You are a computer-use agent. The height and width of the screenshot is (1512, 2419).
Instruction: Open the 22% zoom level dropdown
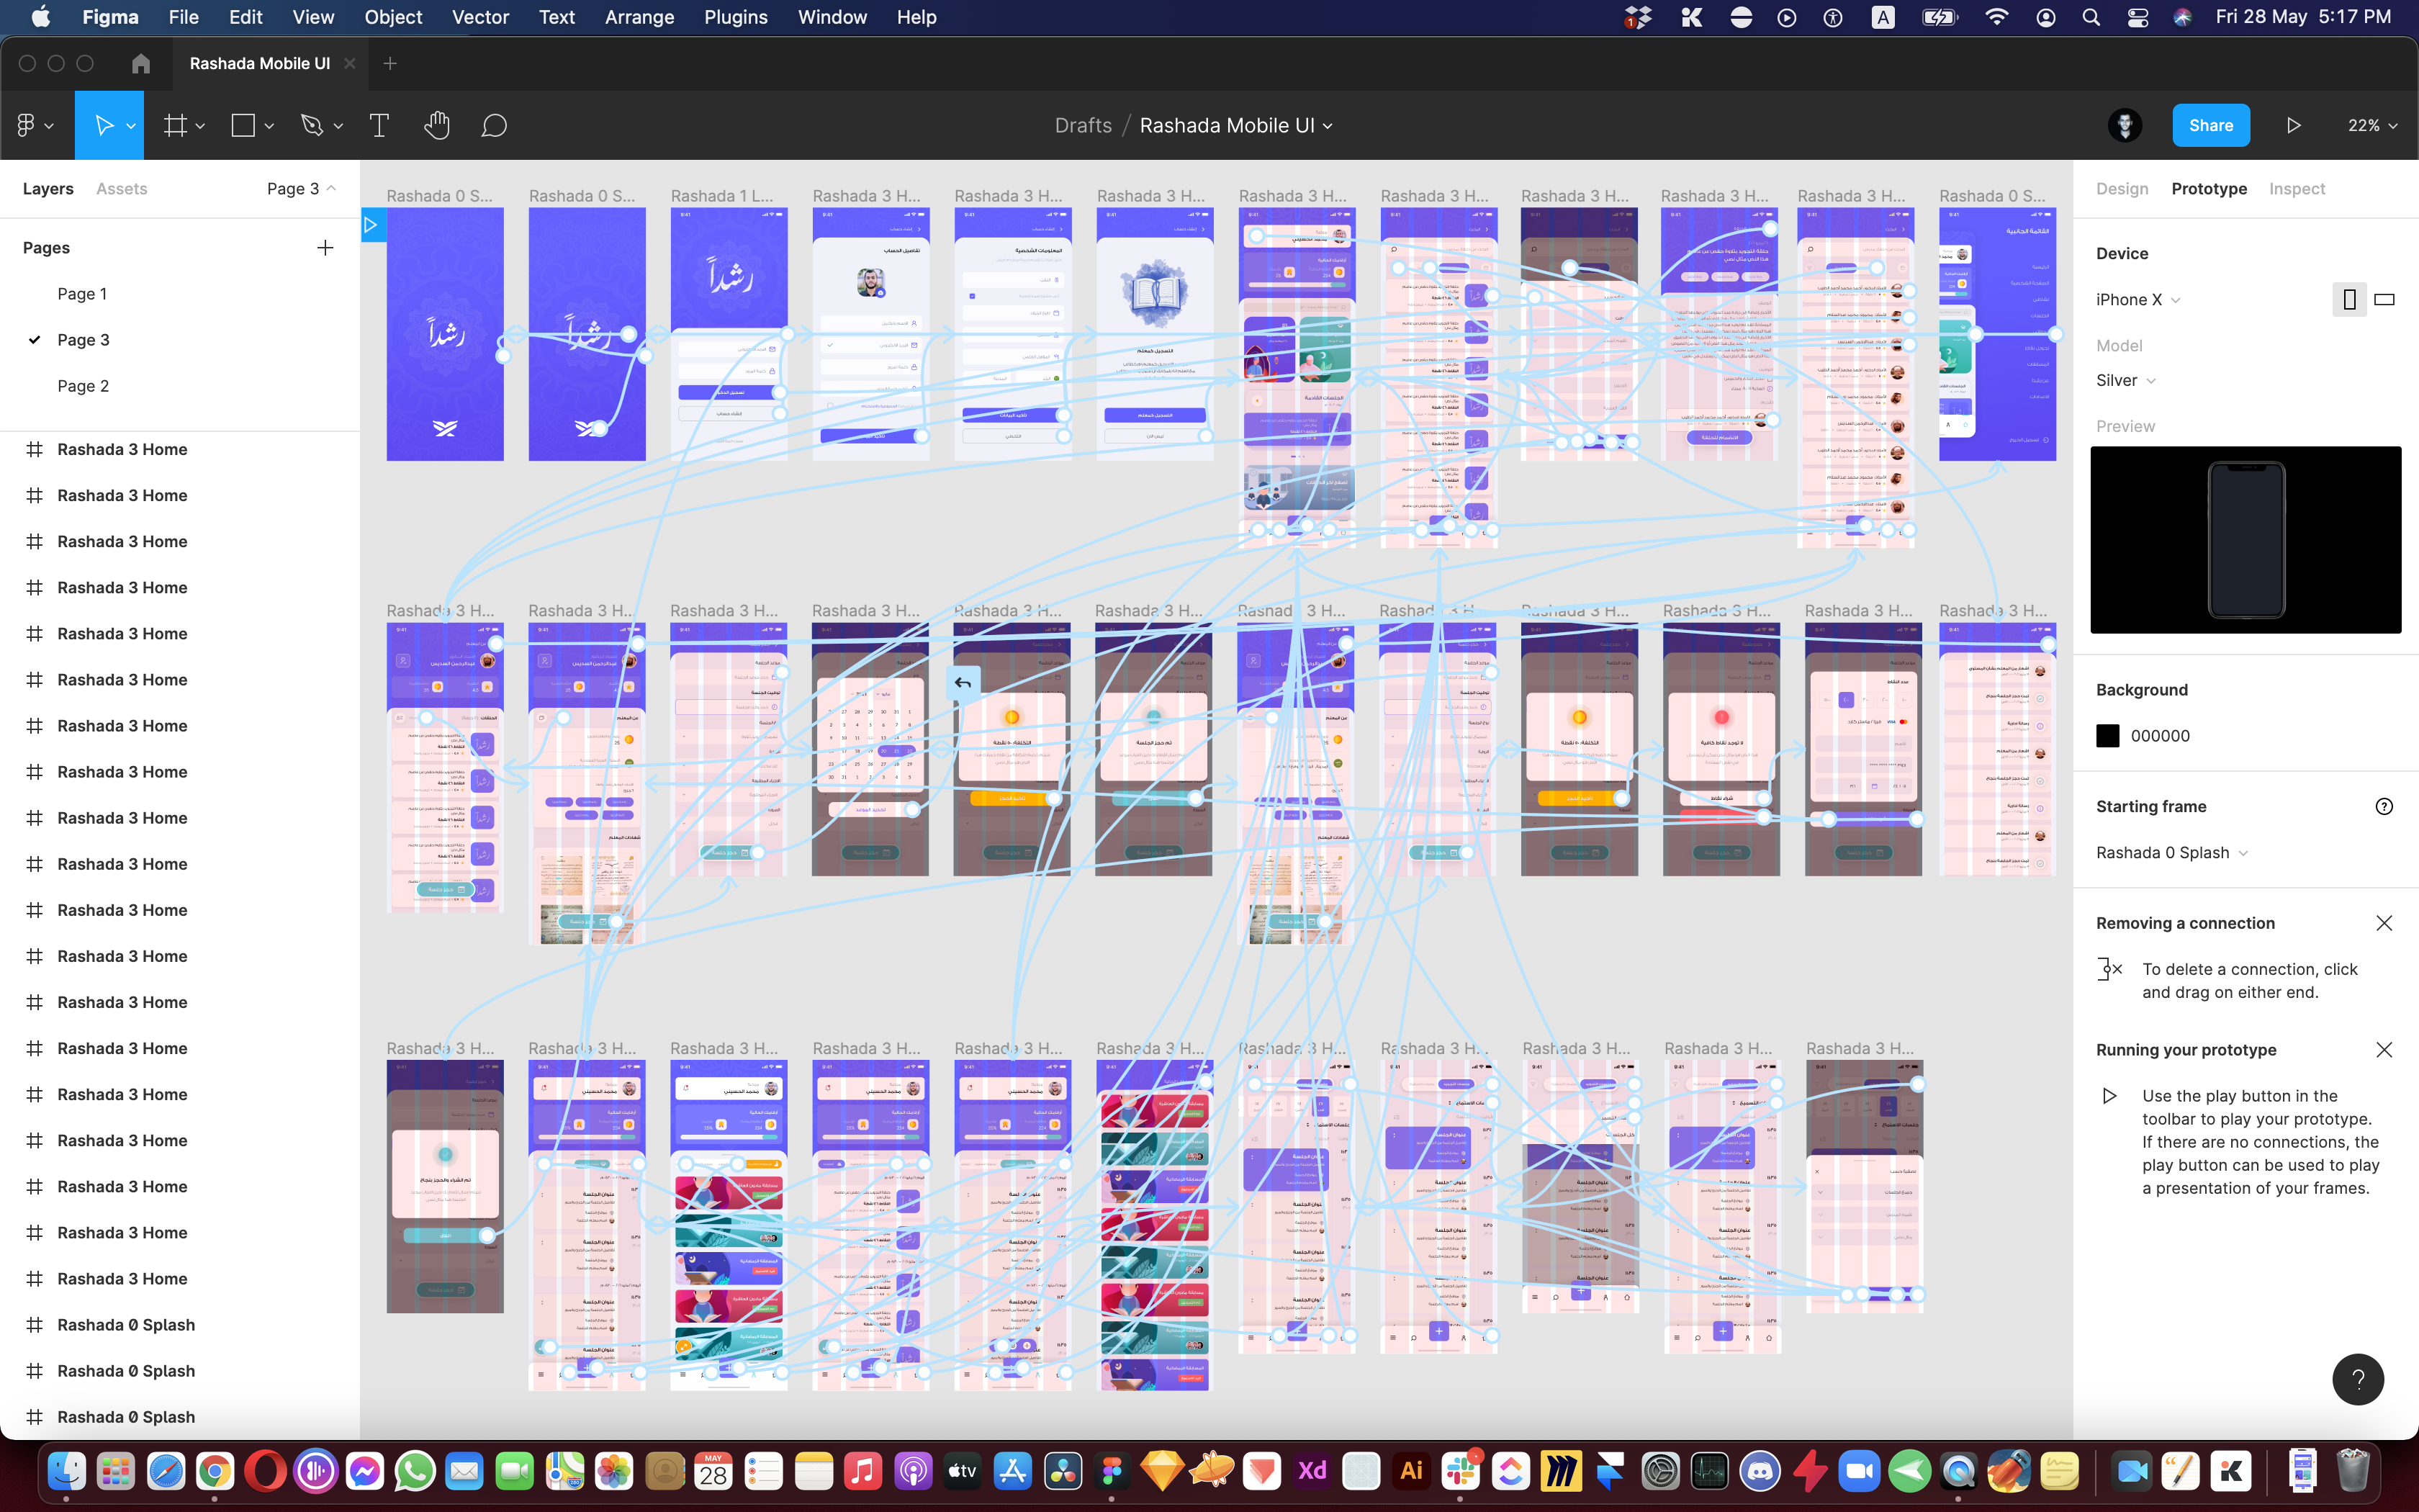click(x=2371, y=125)
